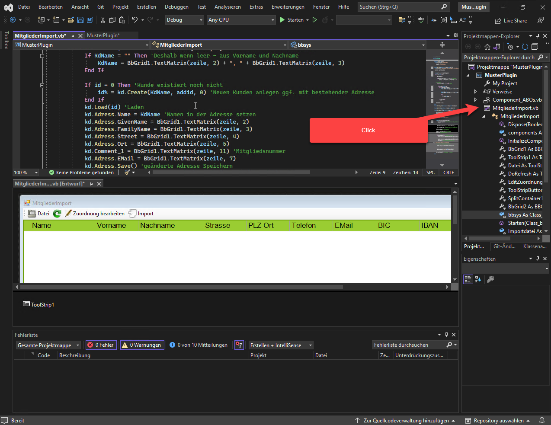Open the Debug configuration dropdown
Viewport: 551px width, 425px height.
(184, 20)
